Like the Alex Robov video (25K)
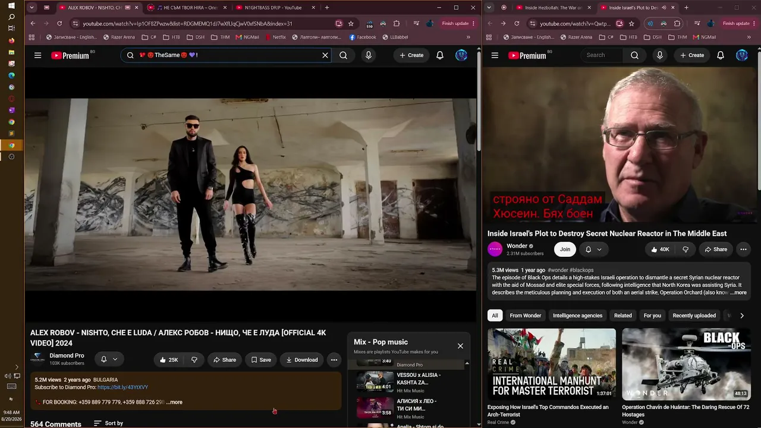761x428 pixels. (x=169, y=360)
